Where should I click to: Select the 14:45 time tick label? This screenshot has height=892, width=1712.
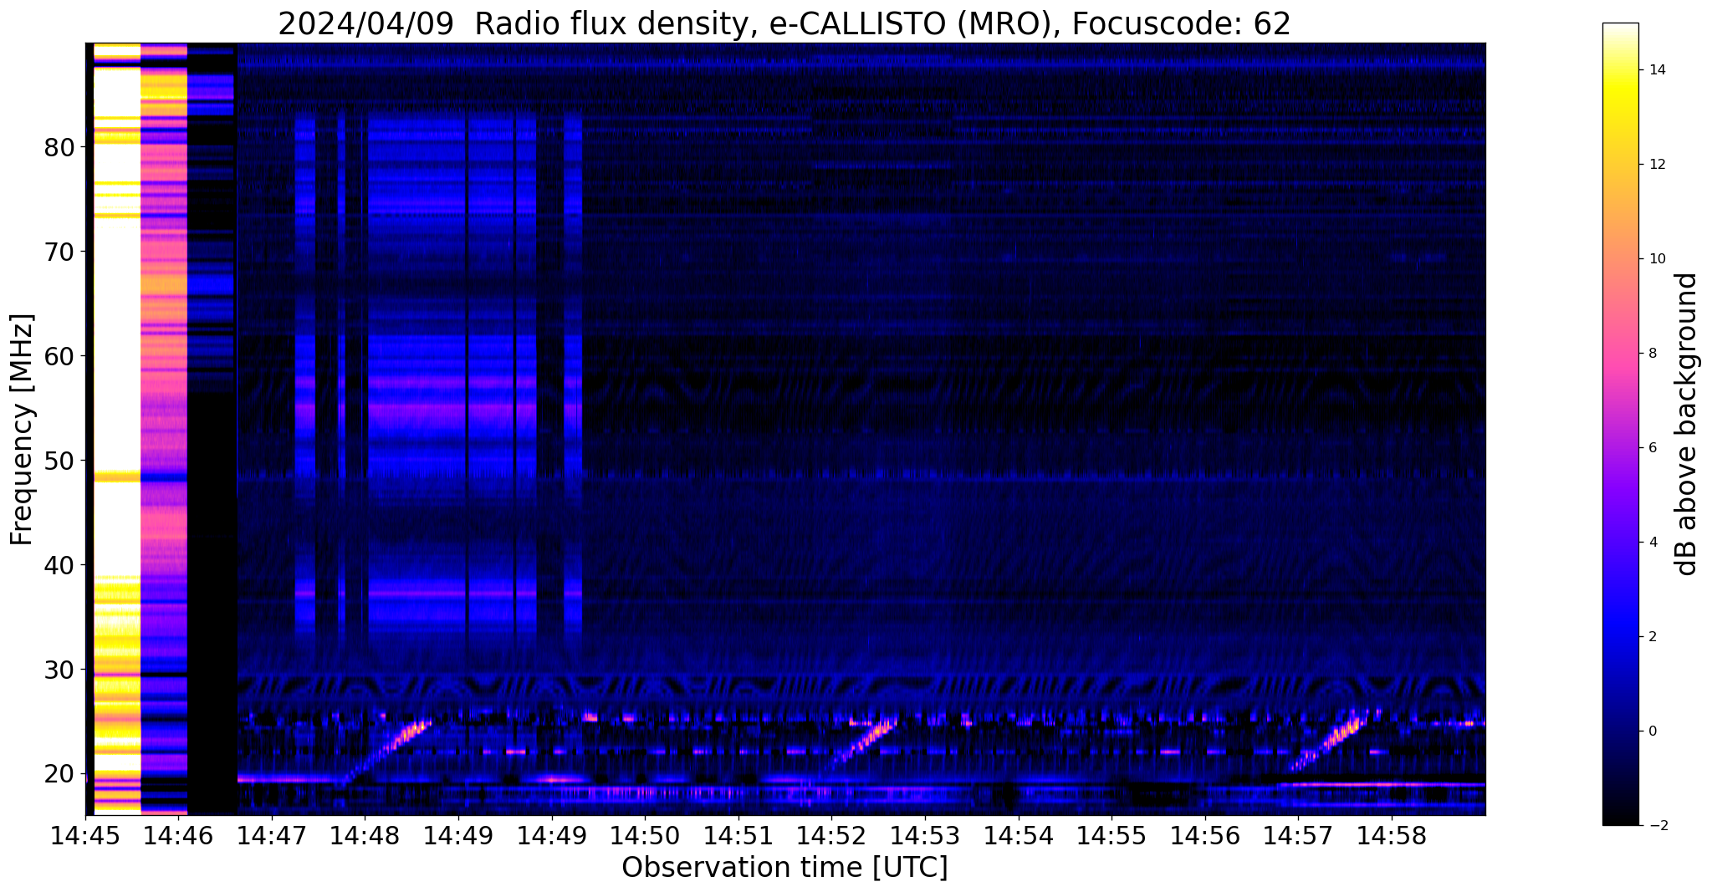point(85,836)
